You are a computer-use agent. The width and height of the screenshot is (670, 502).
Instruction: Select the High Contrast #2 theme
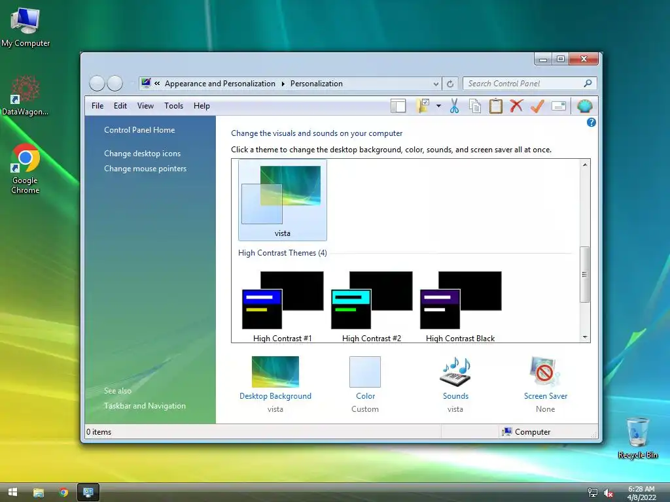tap(372, 307)
